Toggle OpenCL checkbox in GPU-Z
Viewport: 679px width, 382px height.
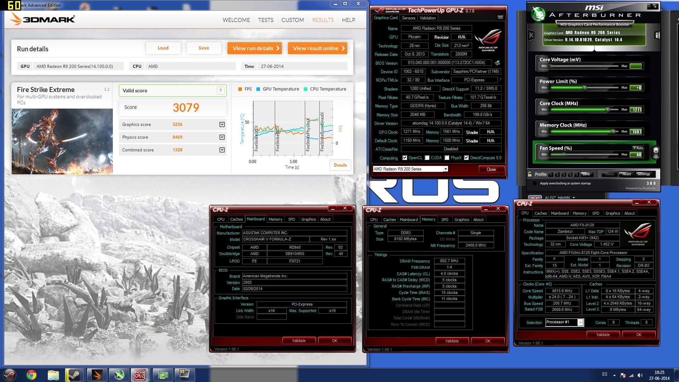coord(405,158)
